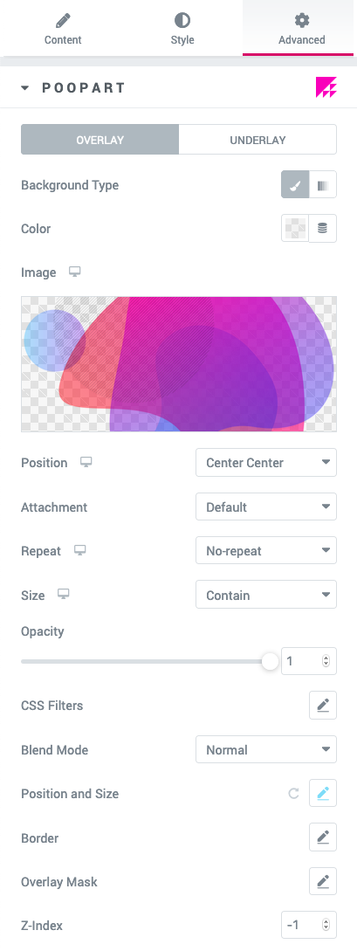Open the Overlay Mask editor

pyautogui.click(x=323, y=881)
